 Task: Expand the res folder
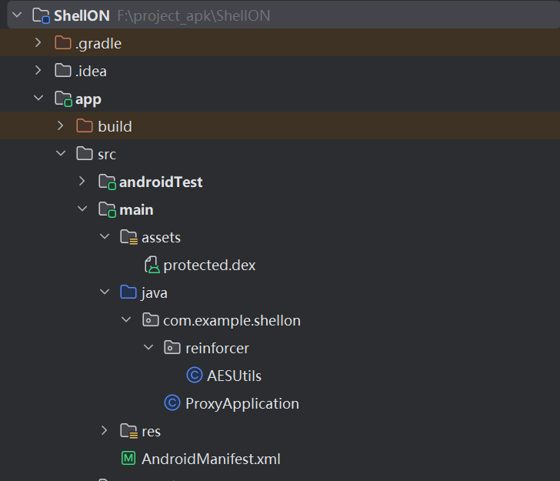105,431
